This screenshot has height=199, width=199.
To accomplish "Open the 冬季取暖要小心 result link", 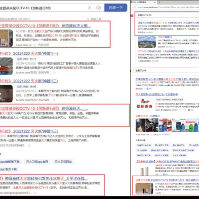I will 167,79.
